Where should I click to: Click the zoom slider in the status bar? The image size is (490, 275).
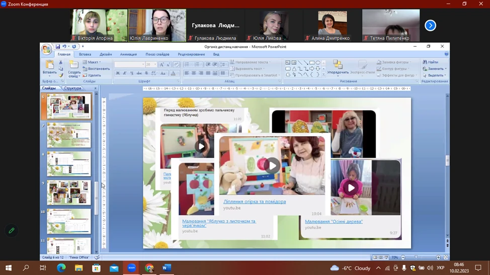pyautogui.click(x=416, y=257)
